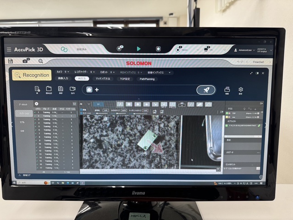Select the pointer tool in annotation toolbar
This screenshot has width=293, height=220.
click(120, 104)
